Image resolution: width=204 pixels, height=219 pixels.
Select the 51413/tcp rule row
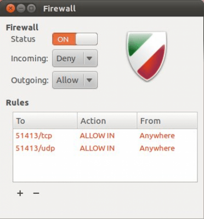pyautogui.click(x=105, y=136)
